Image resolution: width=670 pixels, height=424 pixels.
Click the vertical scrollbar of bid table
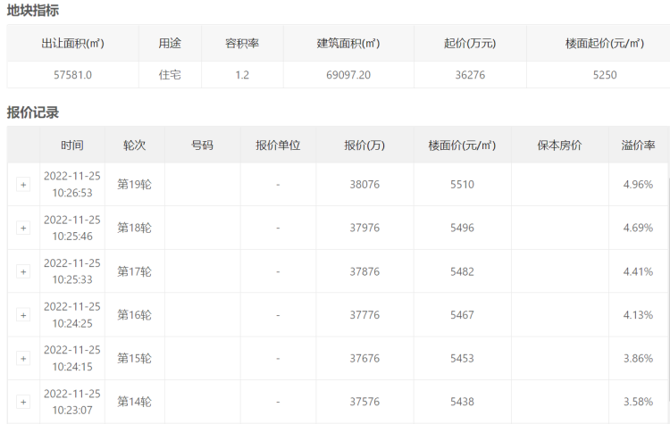[669, 290]
